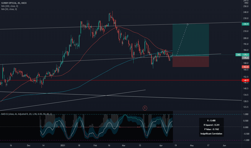This screenshot has height=148, width=251.
Task: Click the 0.000 indicator scale value
Action: 246,127
